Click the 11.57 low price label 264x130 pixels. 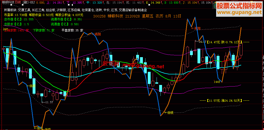49,102
